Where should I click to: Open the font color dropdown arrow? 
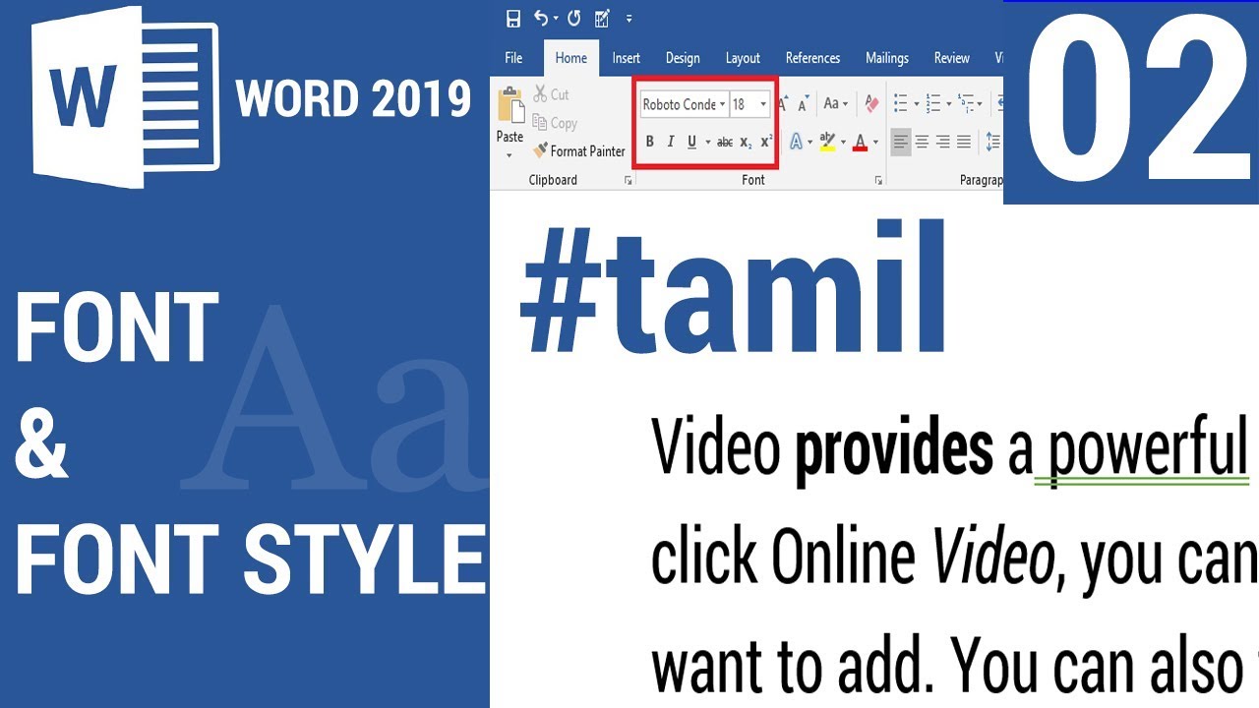point(875,144)
